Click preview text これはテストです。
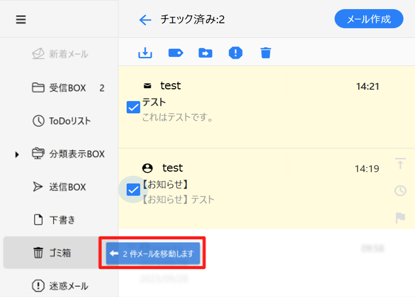This screenshot has width=415, height=297. [178, 117]
